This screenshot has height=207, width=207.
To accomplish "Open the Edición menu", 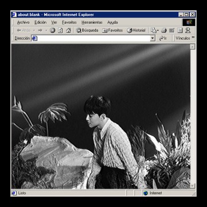I will click(x=40, y=22).
